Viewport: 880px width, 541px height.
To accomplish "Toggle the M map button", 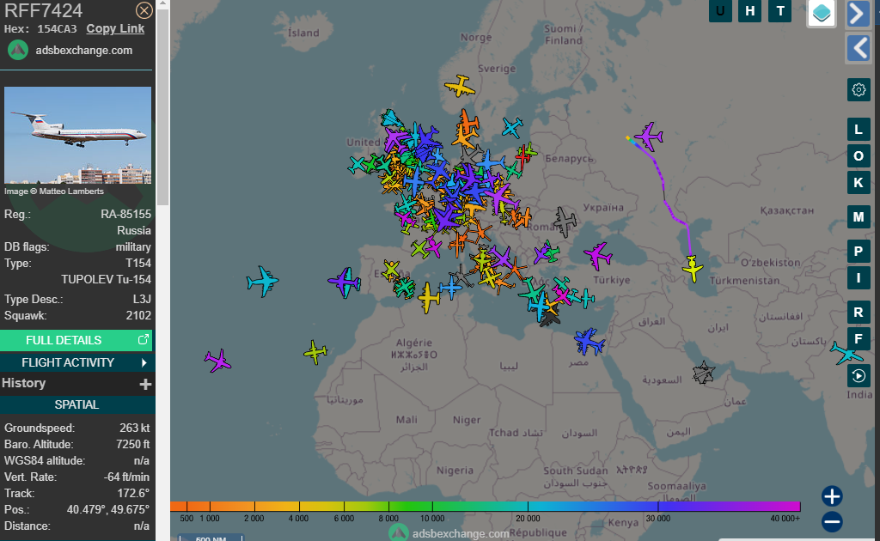I will pyautogui.click(x=859, y=216).
